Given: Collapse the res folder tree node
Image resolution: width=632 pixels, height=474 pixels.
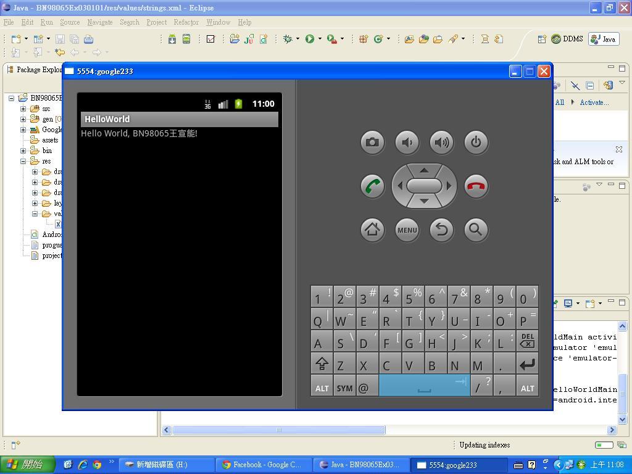Looking at the screenshot, I should click(x=23, y=161).
